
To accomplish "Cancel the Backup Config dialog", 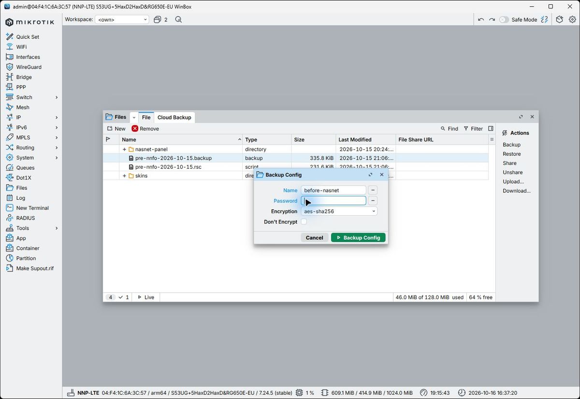I will point(314,237).
